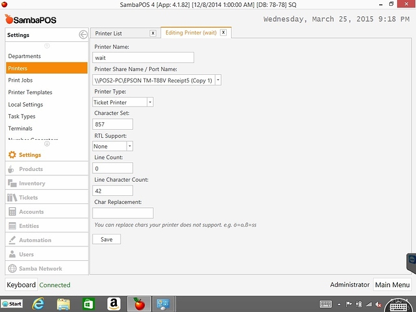The image size is (416, 312).
Task: Open the network control panel taskbar icon
Action: [162, 304]
